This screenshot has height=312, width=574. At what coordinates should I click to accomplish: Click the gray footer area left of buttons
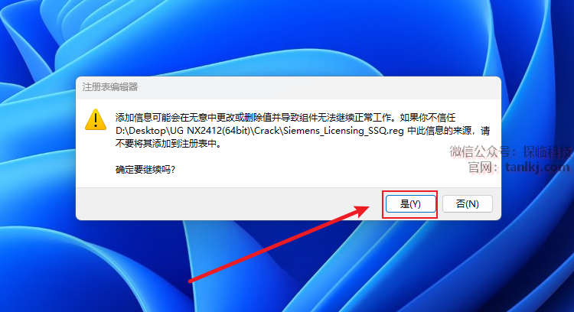click(229, 203)
